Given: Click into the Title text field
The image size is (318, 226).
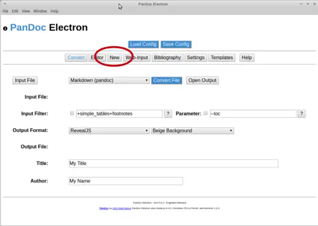Looking at the screenshot, I should tap(173, 164).
